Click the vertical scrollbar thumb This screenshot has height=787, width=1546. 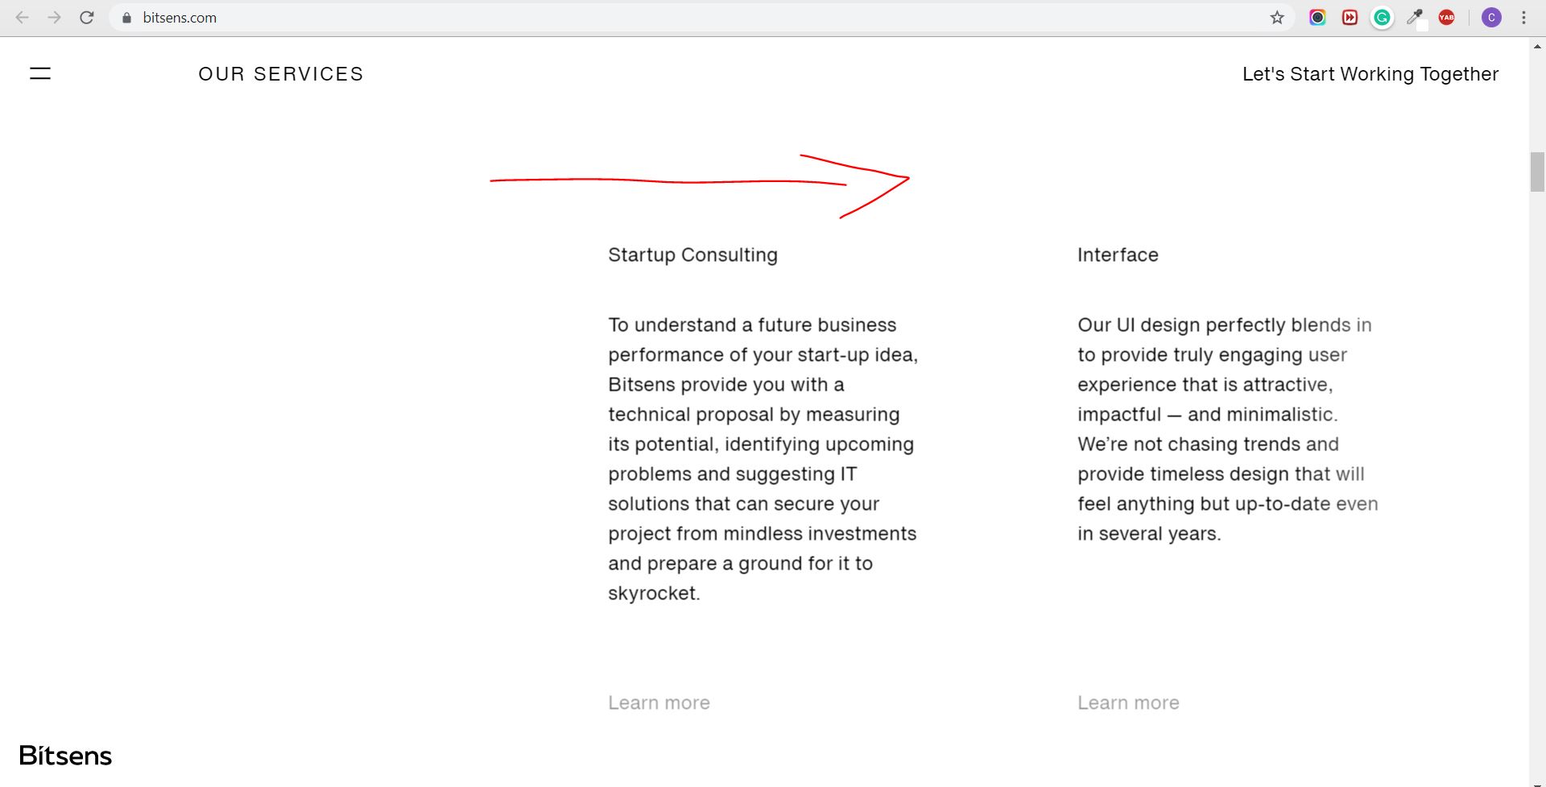1537,172
